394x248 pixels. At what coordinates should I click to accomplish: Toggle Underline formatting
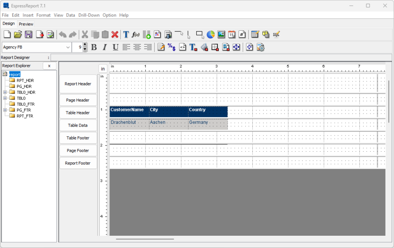[115, 47]
